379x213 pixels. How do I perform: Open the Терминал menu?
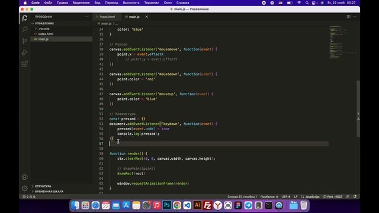pyautogui.click(x=152, y=3)
